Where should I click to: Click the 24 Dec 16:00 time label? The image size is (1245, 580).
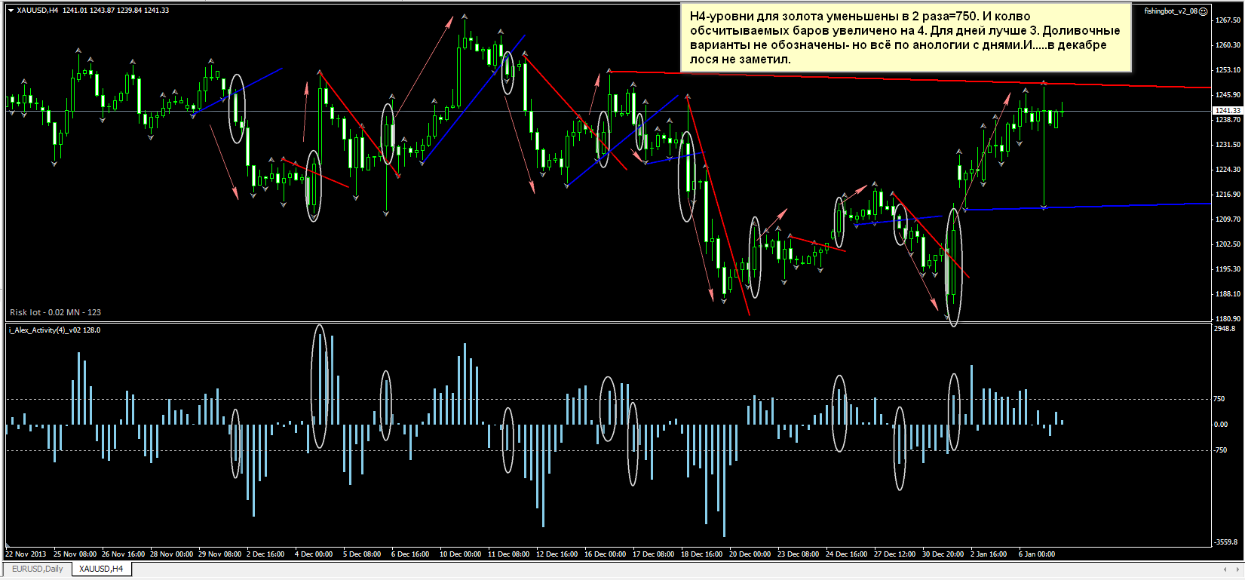[846, 554]
